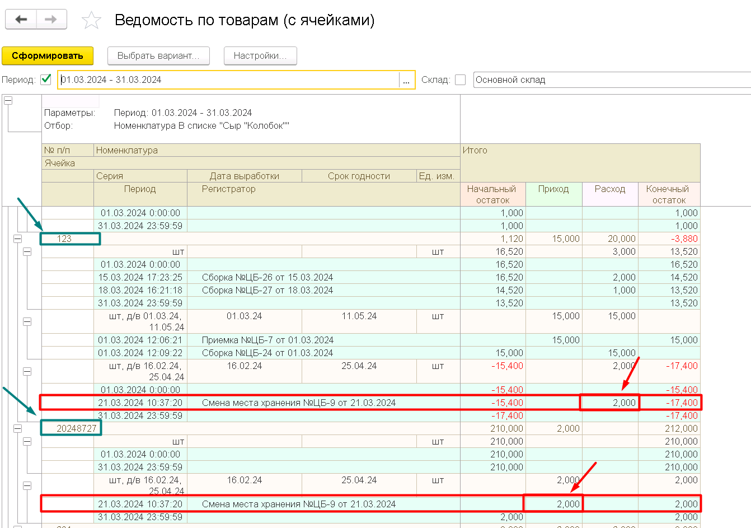Screen dimensions: 751x528
Task: Collapse the 16.02.24 series under cell 123
Action: [27, 372]
